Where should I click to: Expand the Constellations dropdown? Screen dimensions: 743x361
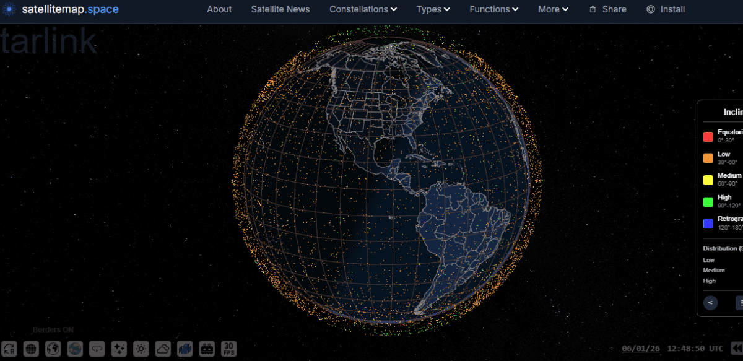tap(363, 9)
